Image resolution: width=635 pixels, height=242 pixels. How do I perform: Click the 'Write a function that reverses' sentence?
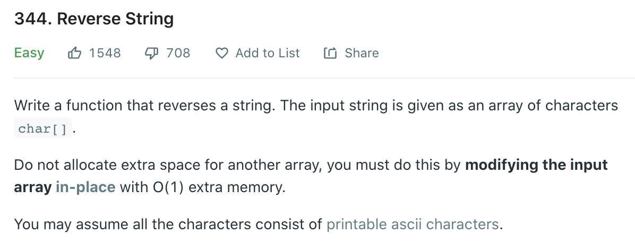[x=145, y=105]
